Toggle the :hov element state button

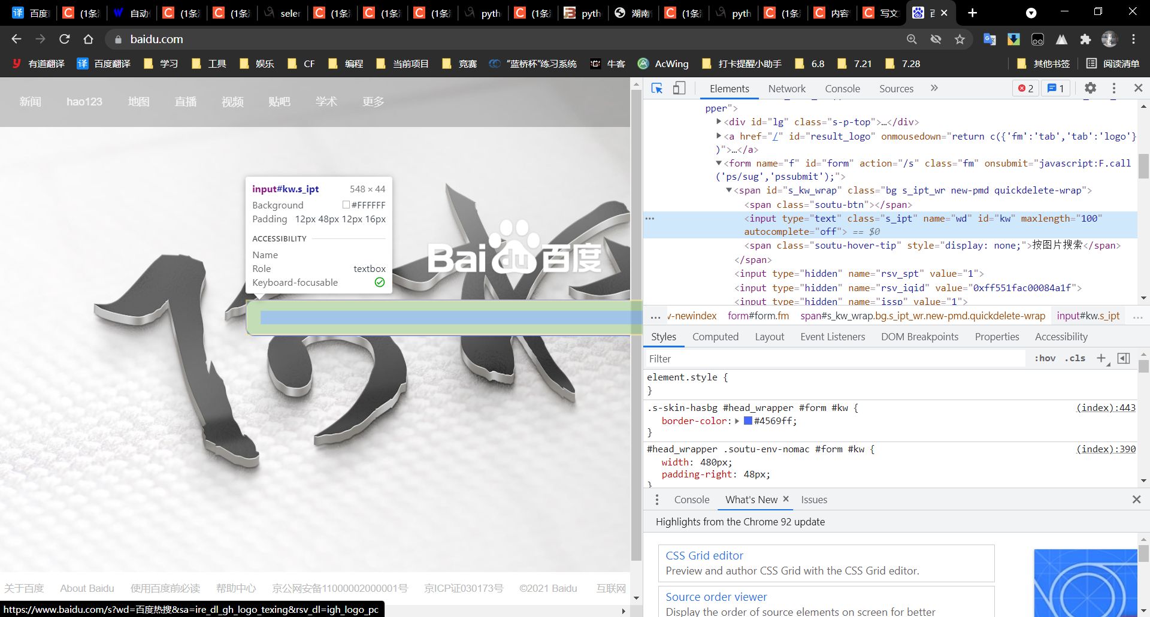(x=1045, y=358)
